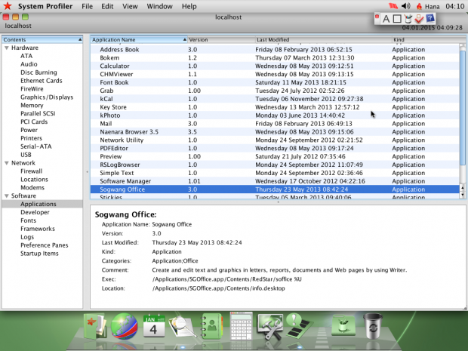Open the green folder with star in dock

coord(94,326)
